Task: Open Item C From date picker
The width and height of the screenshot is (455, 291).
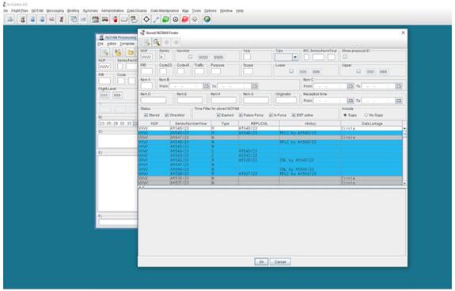Action: (x=351, y=86)
